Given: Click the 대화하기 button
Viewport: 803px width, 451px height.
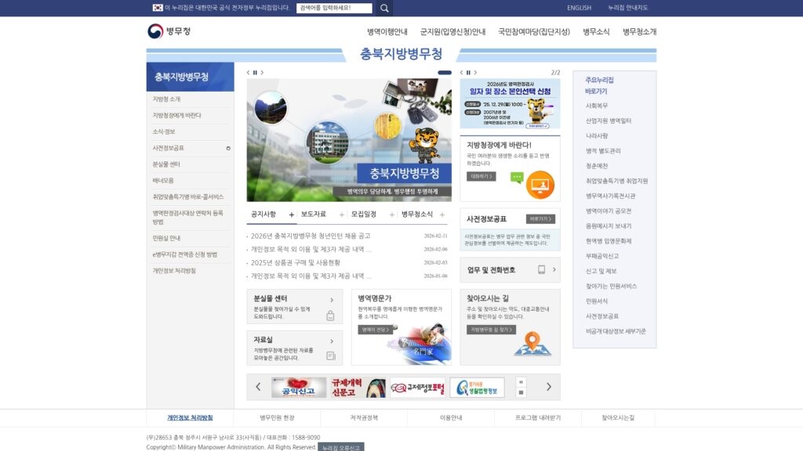Looking at the screenshot, I should tap(481, 178).
